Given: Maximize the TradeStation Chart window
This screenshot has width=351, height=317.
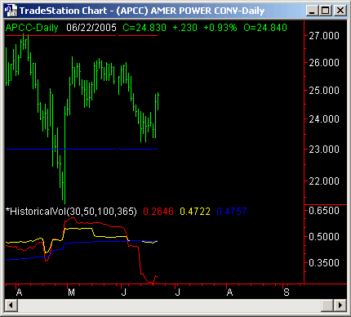Looking at the screenshot, I should pos(325,11).
